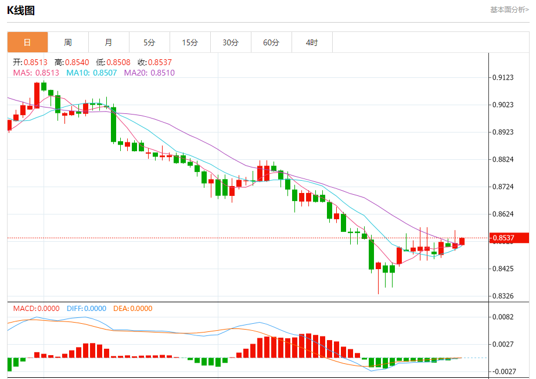
Task: Click the 0.0027 MACD axis label
Action: pos(503,345)
